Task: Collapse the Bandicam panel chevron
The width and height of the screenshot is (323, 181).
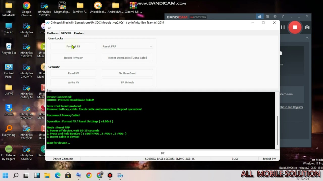Action: [x=307, y=38]
